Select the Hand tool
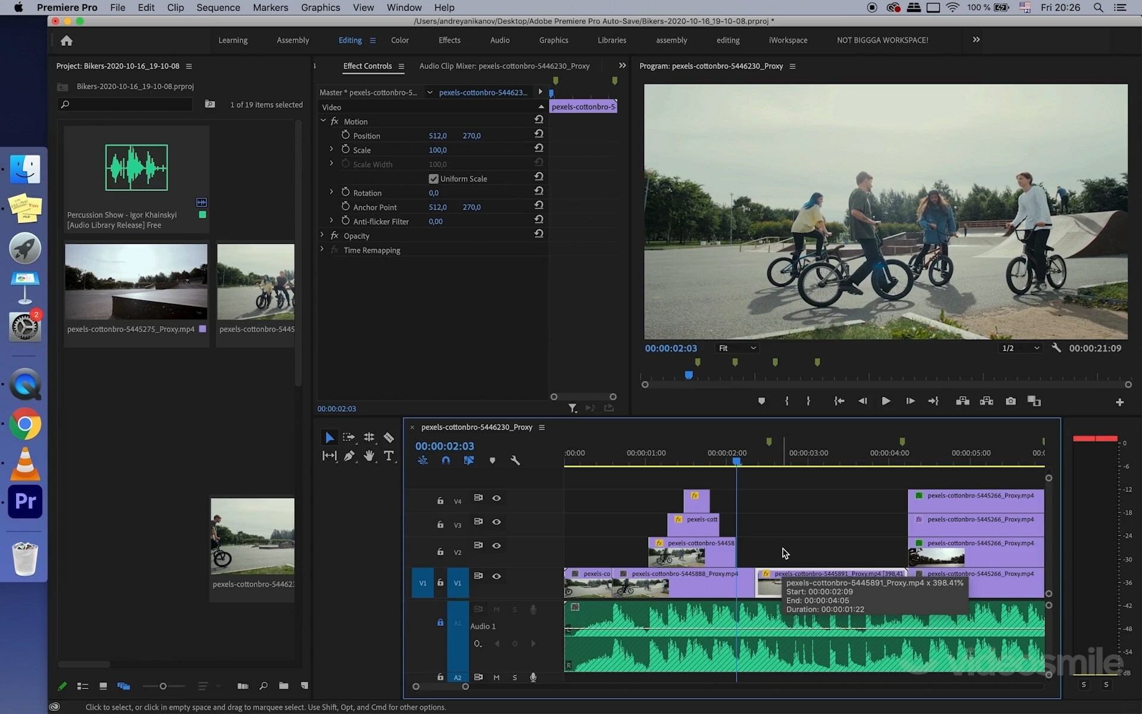 pos(369,456)
